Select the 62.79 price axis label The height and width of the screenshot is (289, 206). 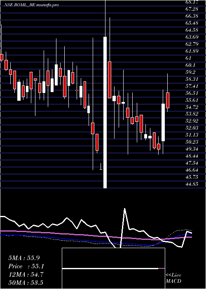192,44
